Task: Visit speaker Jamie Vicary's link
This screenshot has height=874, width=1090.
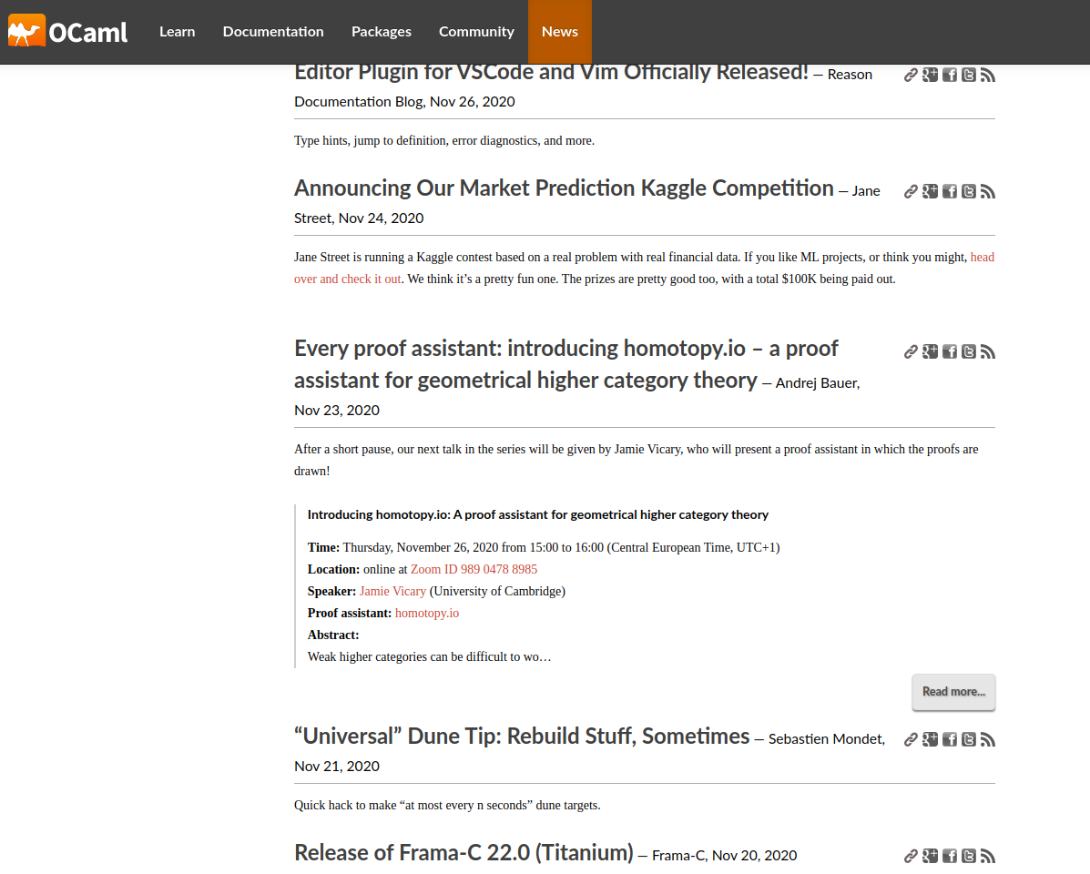Action: click(x=392, y=591)
